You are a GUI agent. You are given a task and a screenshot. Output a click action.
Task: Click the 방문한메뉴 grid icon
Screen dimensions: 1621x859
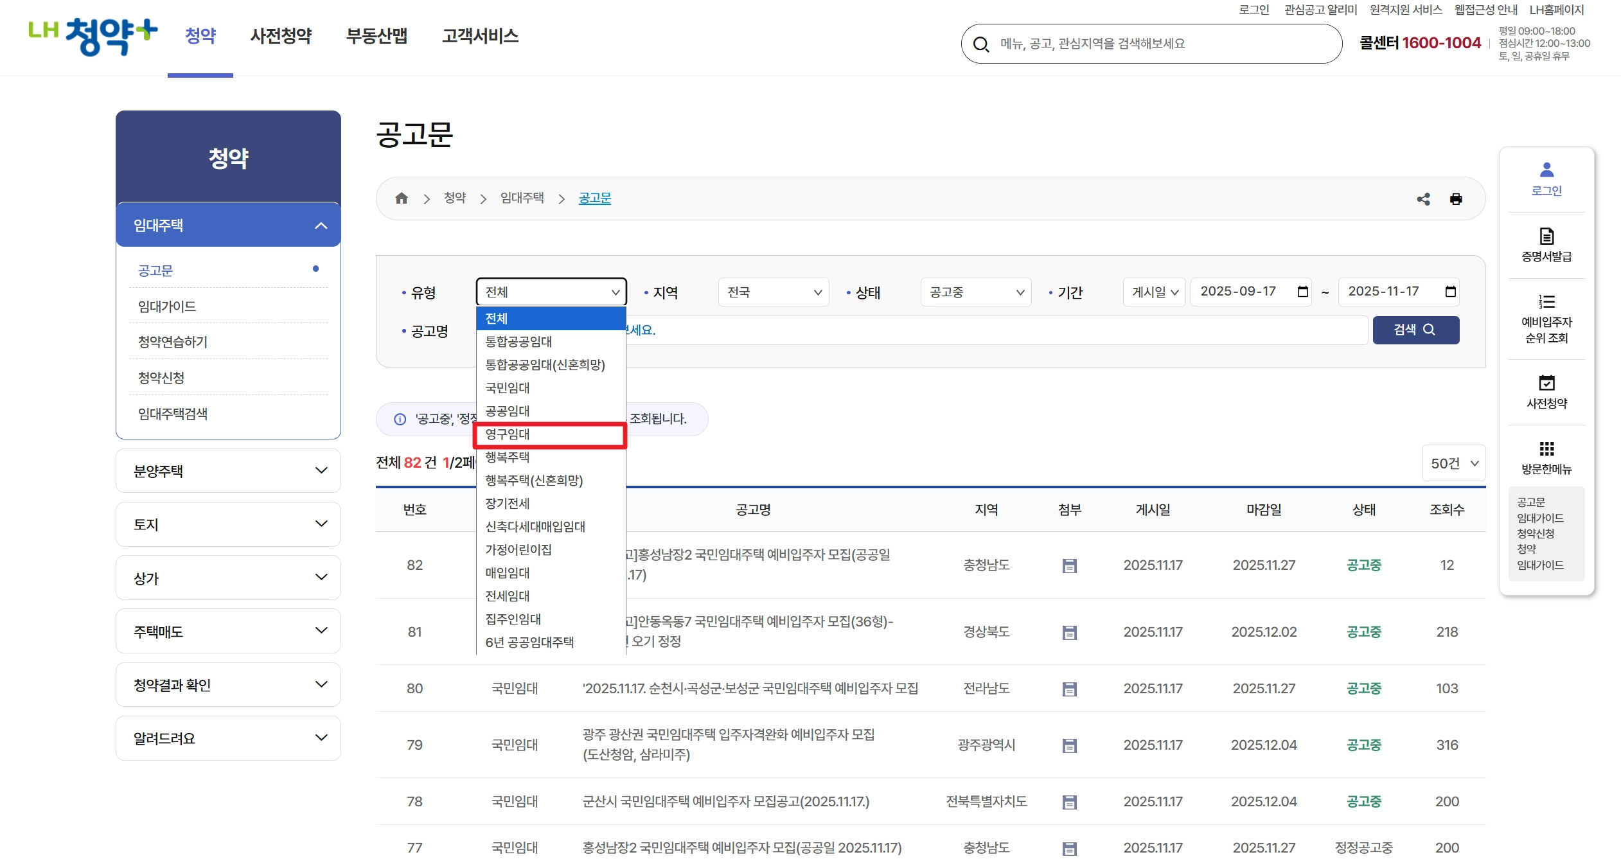[x=1546, y=450]
